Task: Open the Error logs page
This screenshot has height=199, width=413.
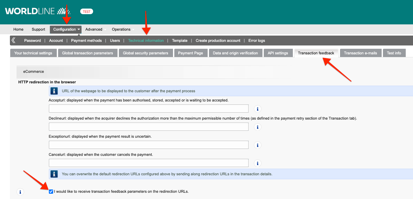Action: click(257, 41)
